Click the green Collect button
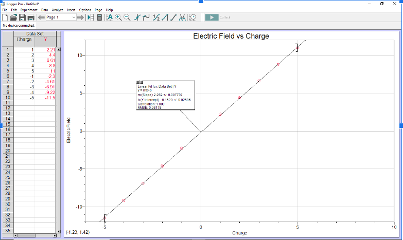The height and width of the screenshot is (240, 403). 212,17
